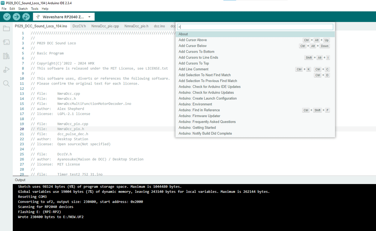Click the command palette search field
The image size is (376, 231).
point(255,27)
